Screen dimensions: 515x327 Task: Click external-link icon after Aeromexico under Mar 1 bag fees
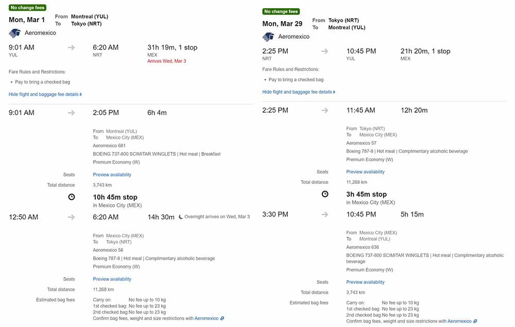(x=222, y=318)
